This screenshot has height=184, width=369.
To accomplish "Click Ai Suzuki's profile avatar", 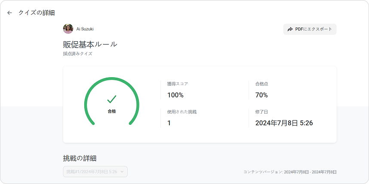I will [68, 29].
